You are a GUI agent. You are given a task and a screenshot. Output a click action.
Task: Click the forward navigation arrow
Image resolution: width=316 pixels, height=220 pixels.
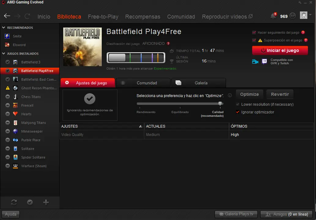(17, 16)
